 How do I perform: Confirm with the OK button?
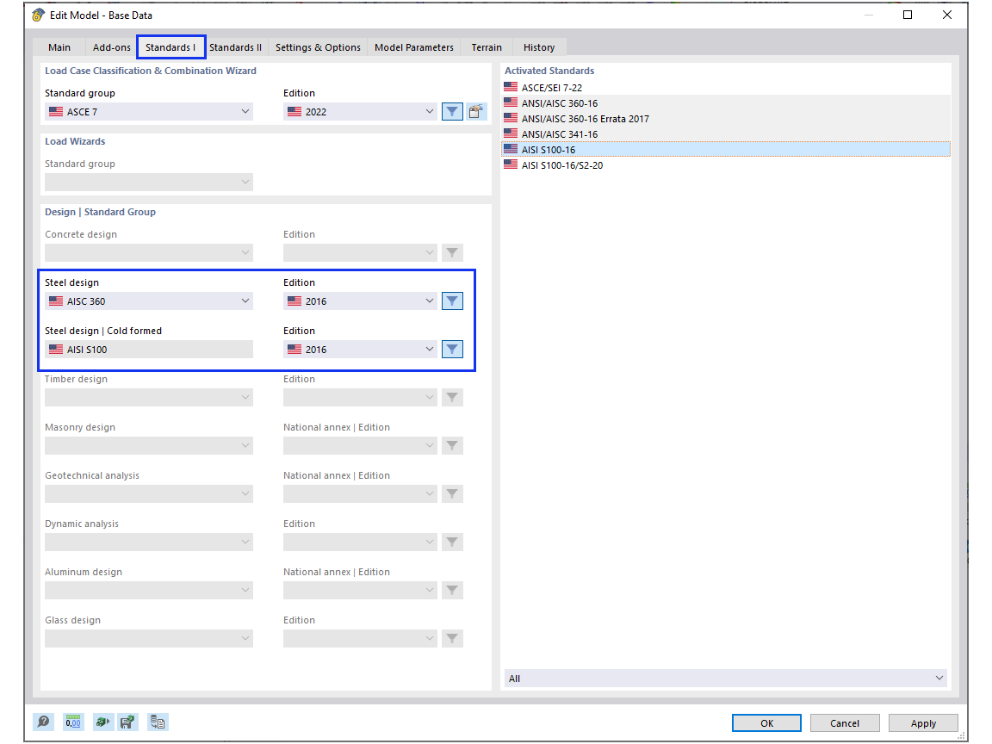[x=766, y=723]
